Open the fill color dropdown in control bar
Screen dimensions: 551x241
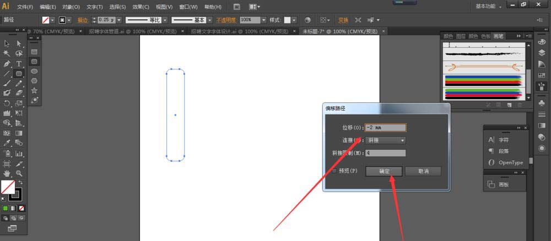[53, 20]
